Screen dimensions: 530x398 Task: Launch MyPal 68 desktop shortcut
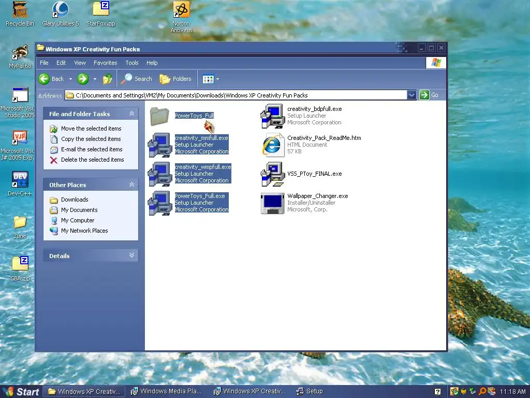[x=20, y=57]
